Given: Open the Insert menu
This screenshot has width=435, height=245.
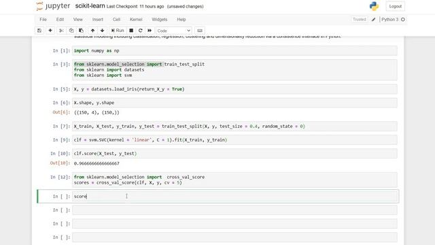Looking at the screenshot, I should [x=98, y=20].
